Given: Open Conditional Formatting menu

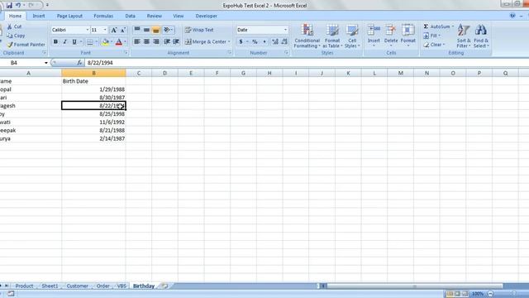Looking at the screenshot, I should coord(307,36).
